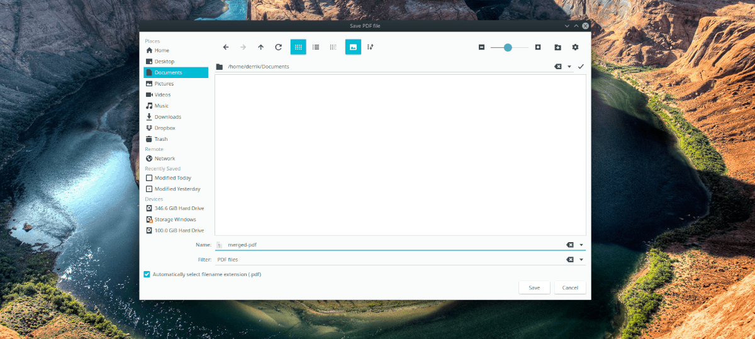
Task: Clear the file name field with the X icon
Action: click(569, 245)
